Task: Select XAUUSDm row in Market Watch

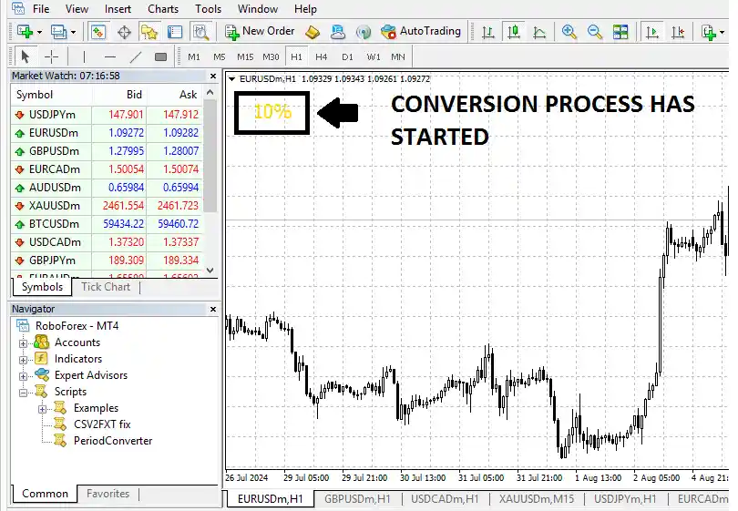Action: click(55, 206)
